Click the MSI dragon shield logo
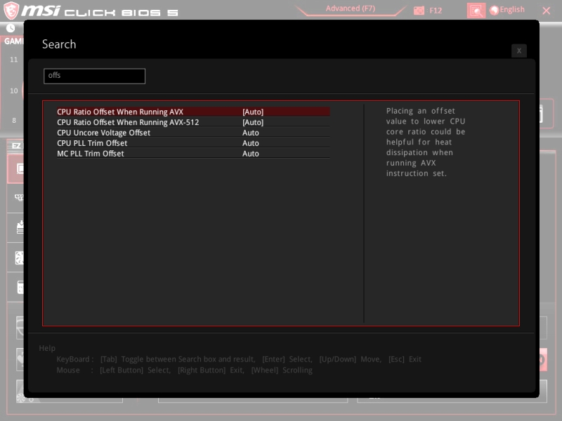This screenshot has height=421, width=562. coord(11,10)
